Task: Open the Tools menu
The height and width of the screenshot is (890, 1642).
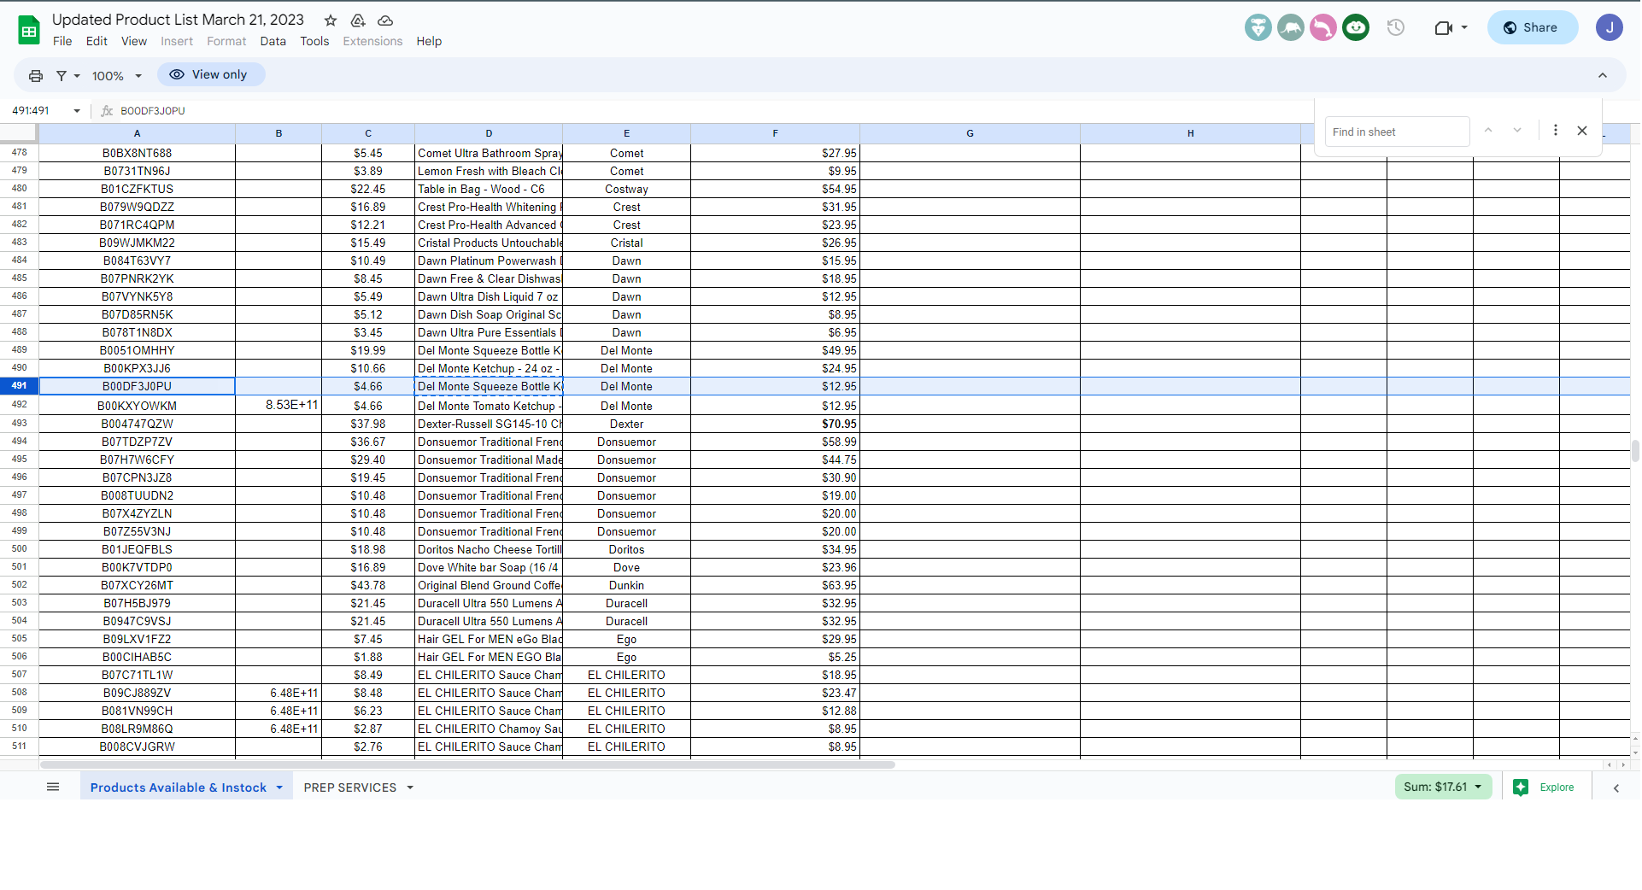Action: point(314,41)
